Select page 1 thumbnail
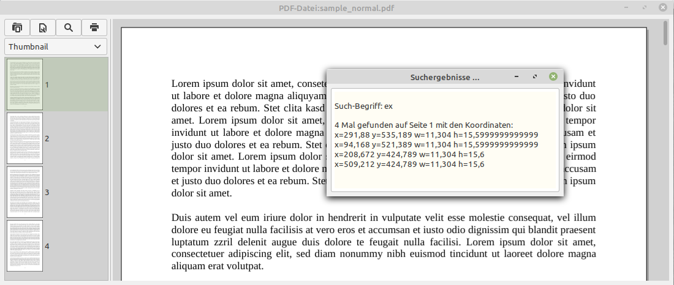The image size is (674, 285). [x=25, y=84]
